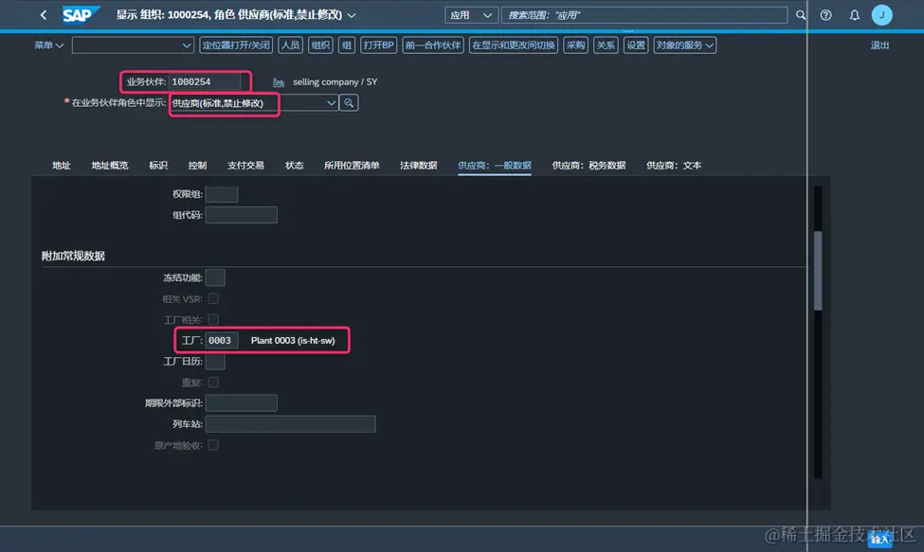Switch to the 状态 tab
This screenshot has width=924, height=552.
point(294,166)
